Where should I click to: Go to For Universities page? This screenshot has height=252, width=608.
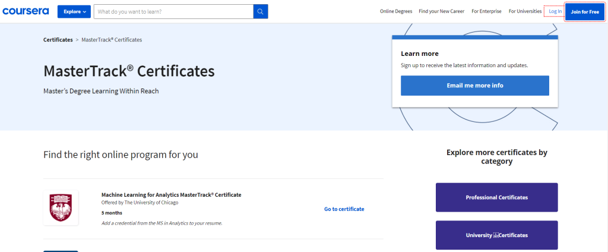click(525, 11)
